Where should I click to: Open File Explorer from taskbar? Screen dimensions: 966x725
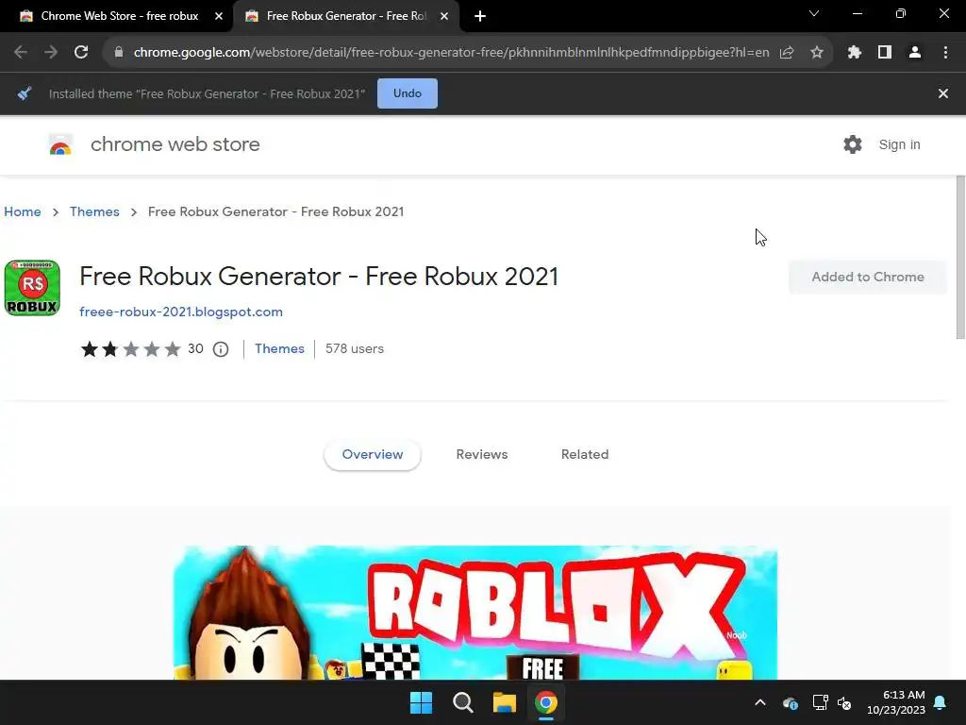pyautogui.click(x=504, y=702)
